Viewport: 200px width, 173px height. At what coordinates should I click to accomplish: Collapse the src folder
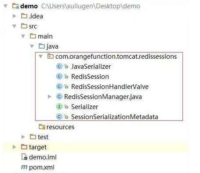[x=14, y=26]
